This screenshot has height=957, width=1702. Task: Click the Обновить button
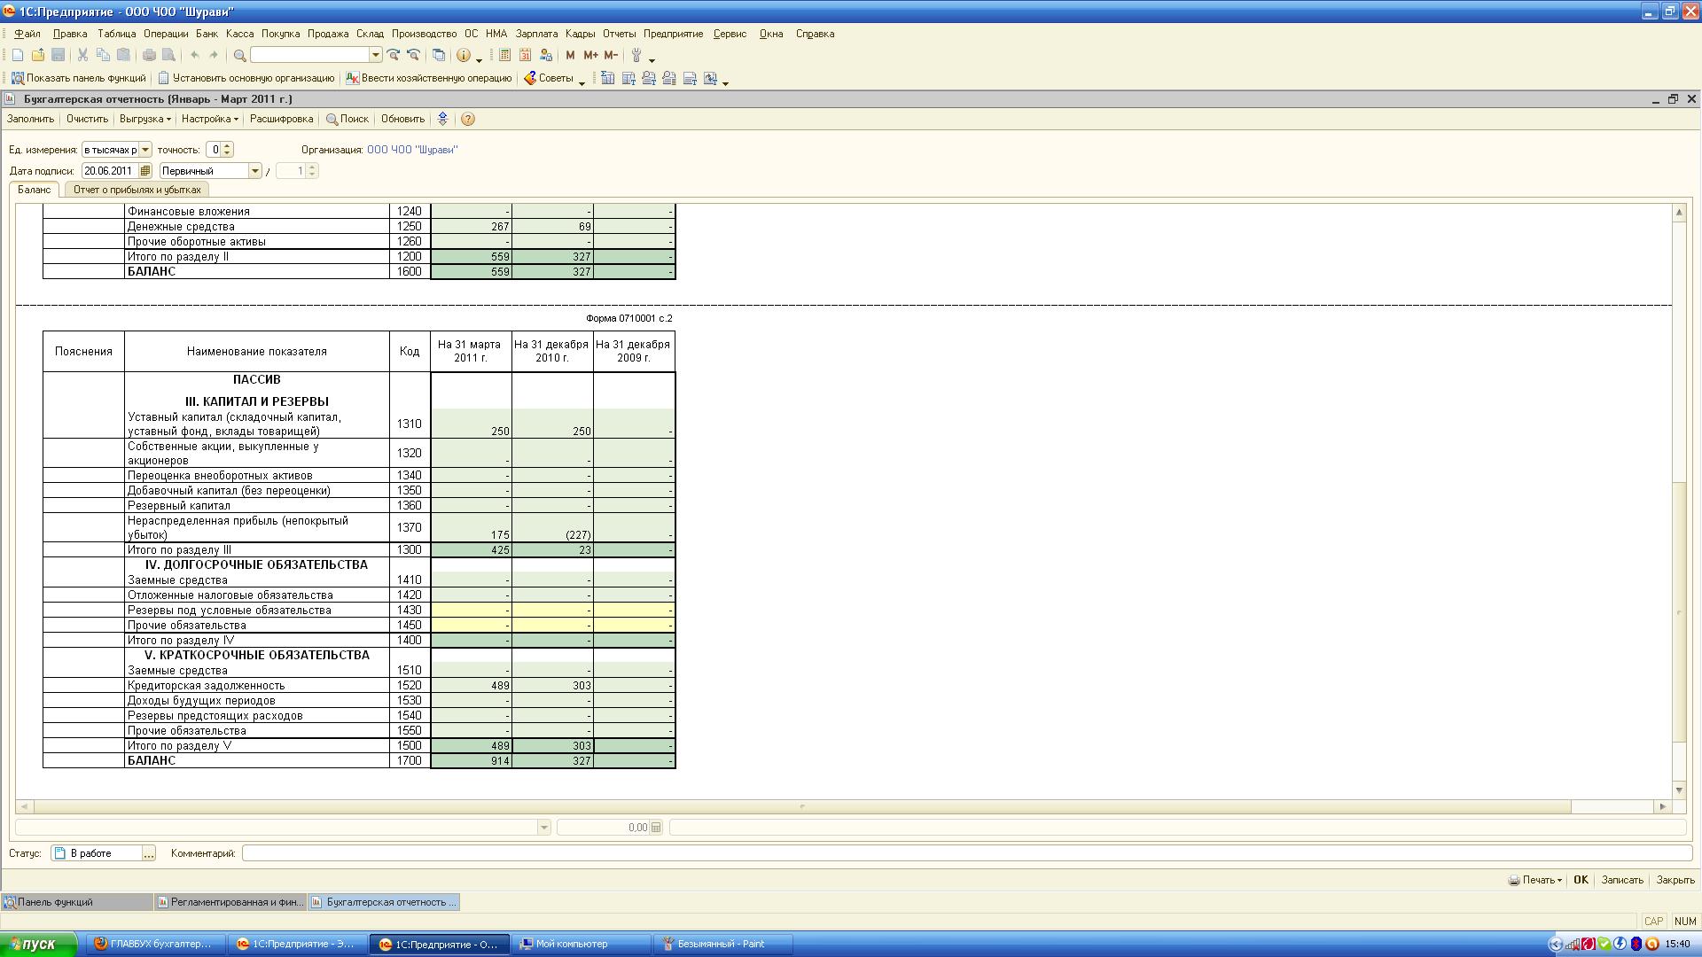(x=402, y=119)
